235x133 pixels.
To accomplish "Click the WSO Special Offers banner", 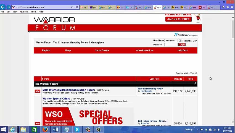I will (88, 116).
